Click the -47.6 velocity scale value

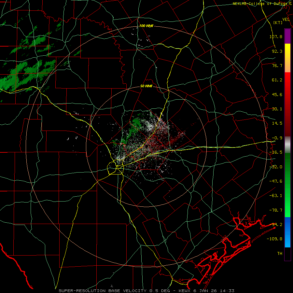pos(276,181)
